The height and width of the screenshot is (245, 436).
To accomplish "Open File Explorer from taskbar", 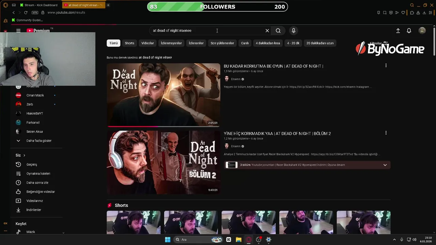I will [239, 240].
